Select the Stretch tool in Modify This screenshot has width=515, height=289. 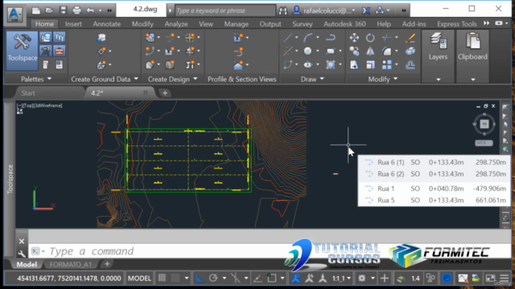pyautogui.click(x=354, y=65)
